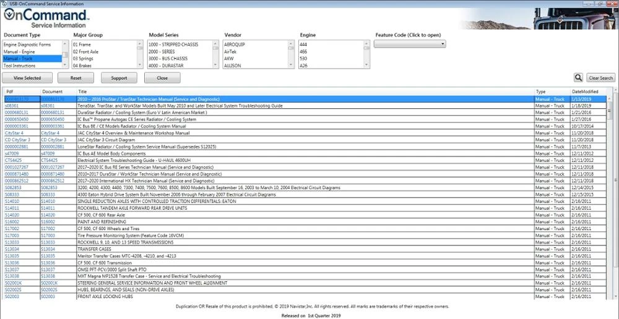This screenshot has height=319, width=619.
Task: Click the Reset button
Action: (76, 78)
